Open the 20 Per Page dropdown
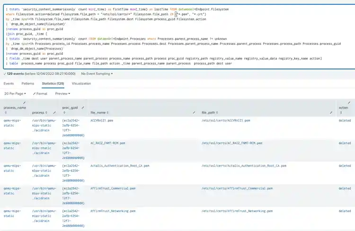355x231 pixels. click(x=15, y=94)
